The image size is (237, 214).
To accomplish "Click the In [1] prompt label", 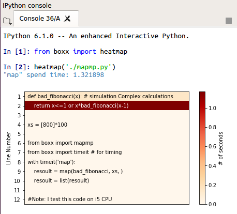I will (17, 52).
